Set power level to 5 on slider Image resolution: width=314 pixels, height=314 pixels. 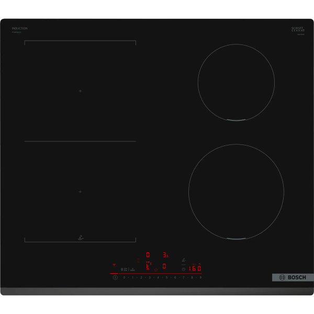(166, 277)
